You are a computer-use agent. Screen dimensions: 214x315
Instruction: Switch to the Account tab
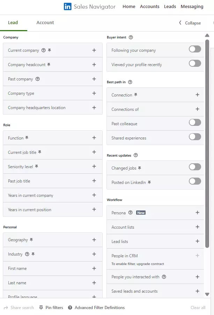click(45, 23)
